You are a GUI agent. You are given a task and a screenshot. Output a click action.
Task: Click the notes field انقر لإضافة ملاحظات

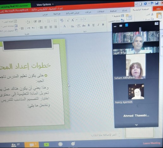pos(104,135)
